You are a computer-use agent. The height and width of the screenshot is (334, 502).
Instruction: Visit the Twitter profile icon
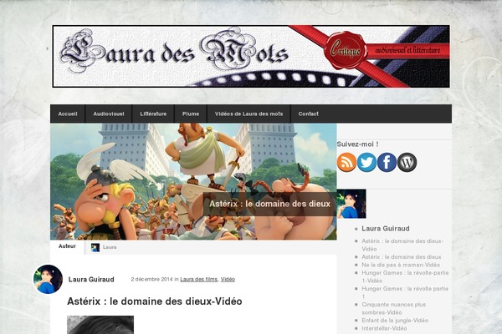366,162
